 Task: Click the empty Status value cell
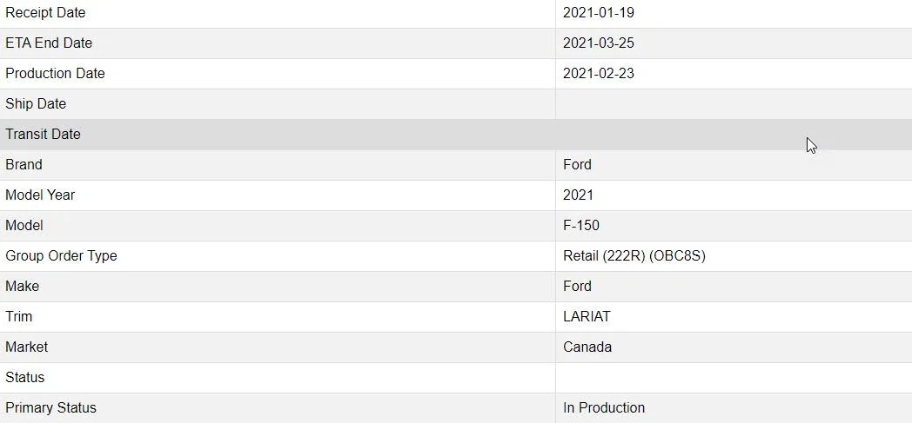[734, 378]
